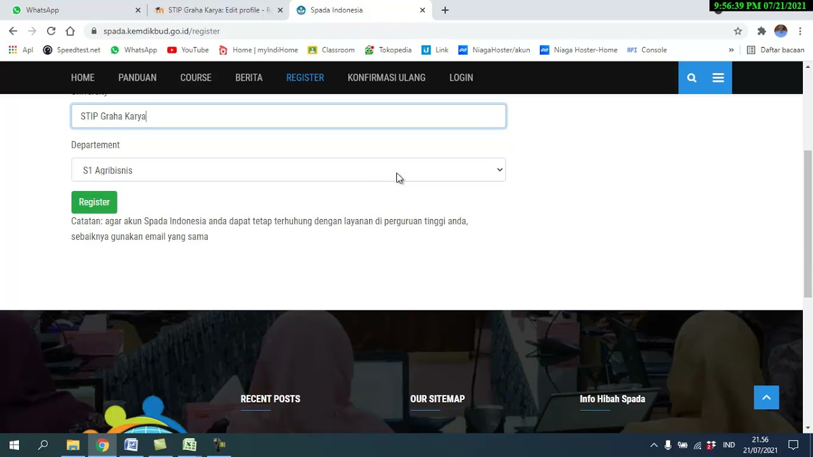Close the STIP Graha Karya tab
This screenshot has width=813, height=457.
coord(280,10)
